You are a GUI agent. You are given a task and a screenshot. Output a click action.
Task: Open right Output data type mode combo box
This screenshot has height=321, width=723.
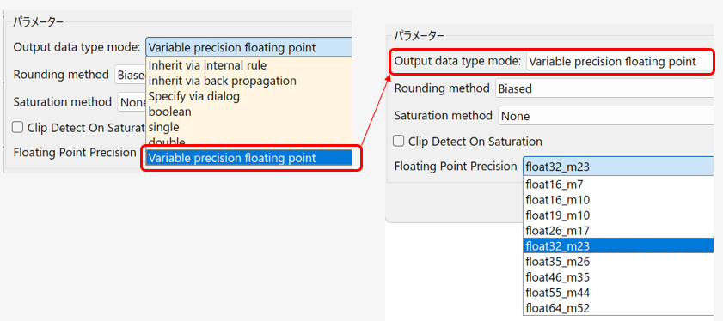click(620, 61)
